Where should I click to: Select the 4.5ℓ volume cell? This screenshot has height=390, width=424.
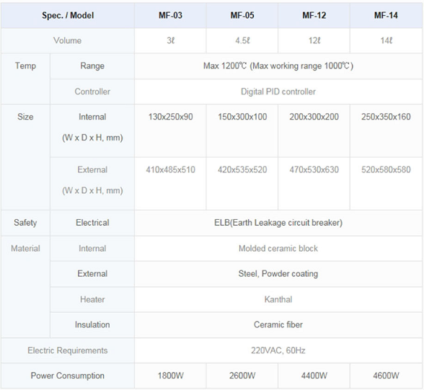tap(242, 40)
